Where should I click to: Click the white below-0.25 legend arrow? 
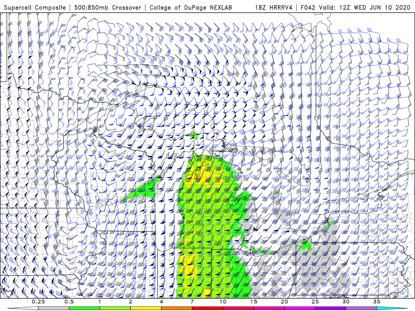23,308
